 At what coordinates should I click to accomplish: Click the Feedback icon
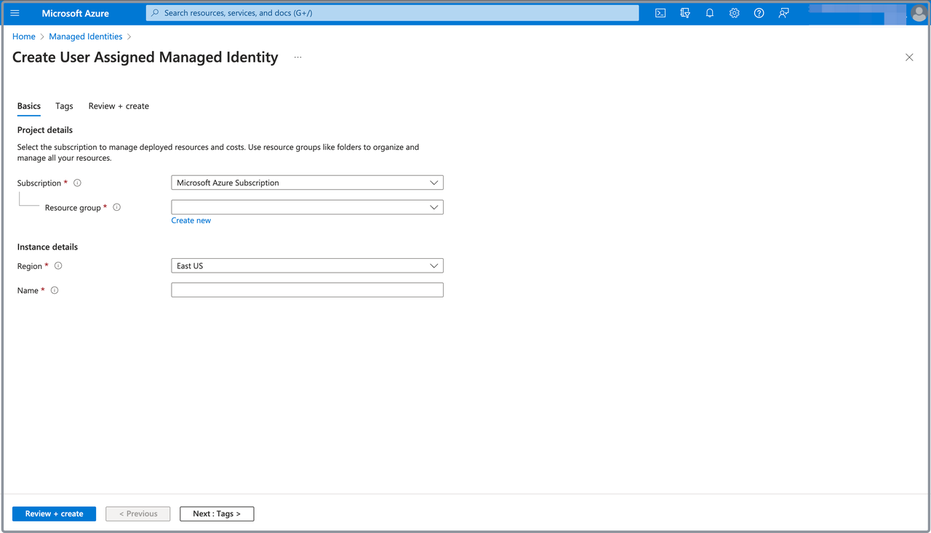pos(783,13)
